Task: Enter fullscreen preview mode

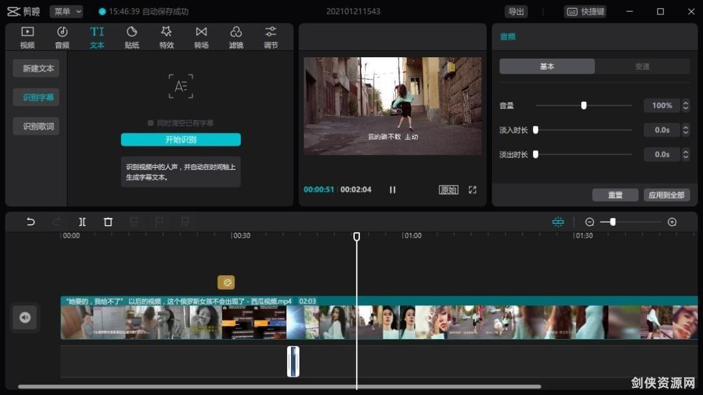Action: click(473, 190)
